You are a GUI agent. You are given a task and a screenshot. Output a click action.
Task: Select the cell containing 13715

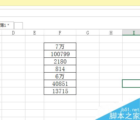[60, 91]
